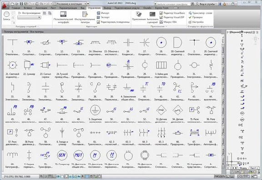Click the New drawing icon in quick access
The width and height of the screenshot is (262, 180).
tap(13, 4)
